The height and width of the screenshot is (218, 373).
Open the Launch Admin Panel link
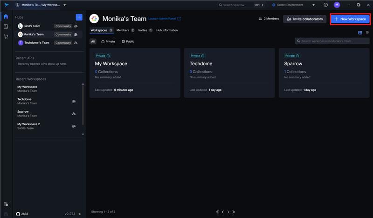click(x=165, y=19)
